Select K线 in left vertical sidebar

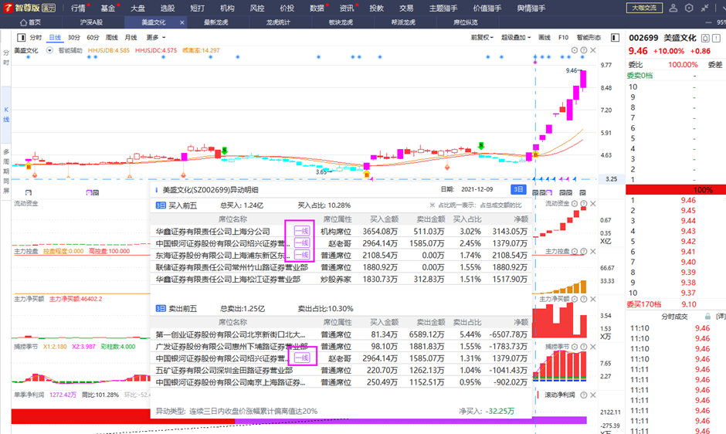coord(6,114)
